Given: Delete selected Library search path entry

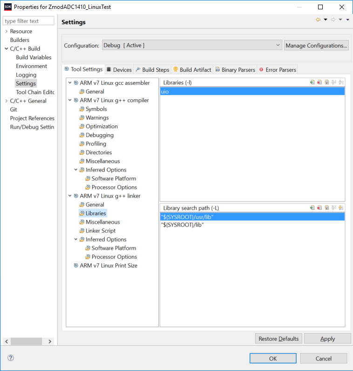Looking at the screenshot, I should (x=319, y=208).
